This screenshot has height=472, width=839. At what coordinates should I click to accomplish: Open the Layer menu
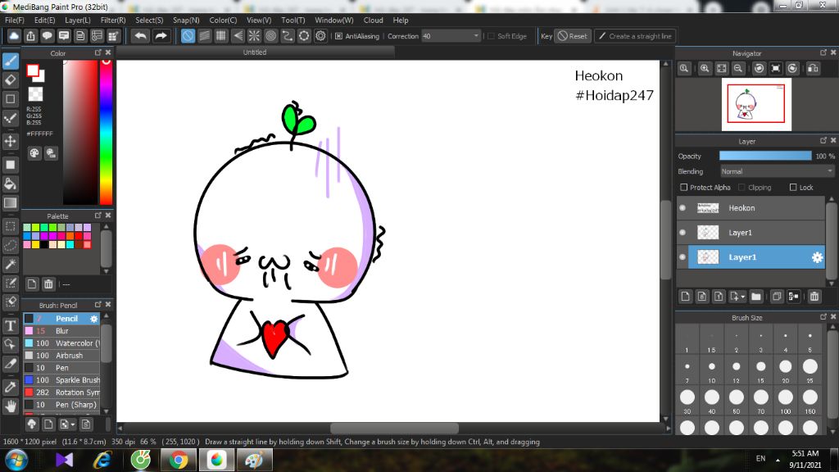78,20
